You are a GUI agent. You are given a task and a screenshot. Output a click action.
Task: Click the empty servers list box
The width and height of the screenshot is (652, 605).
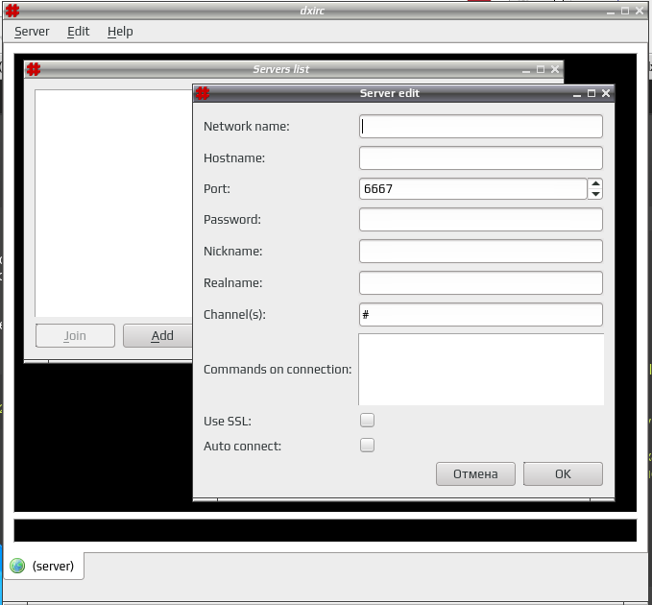coord(113,203)
